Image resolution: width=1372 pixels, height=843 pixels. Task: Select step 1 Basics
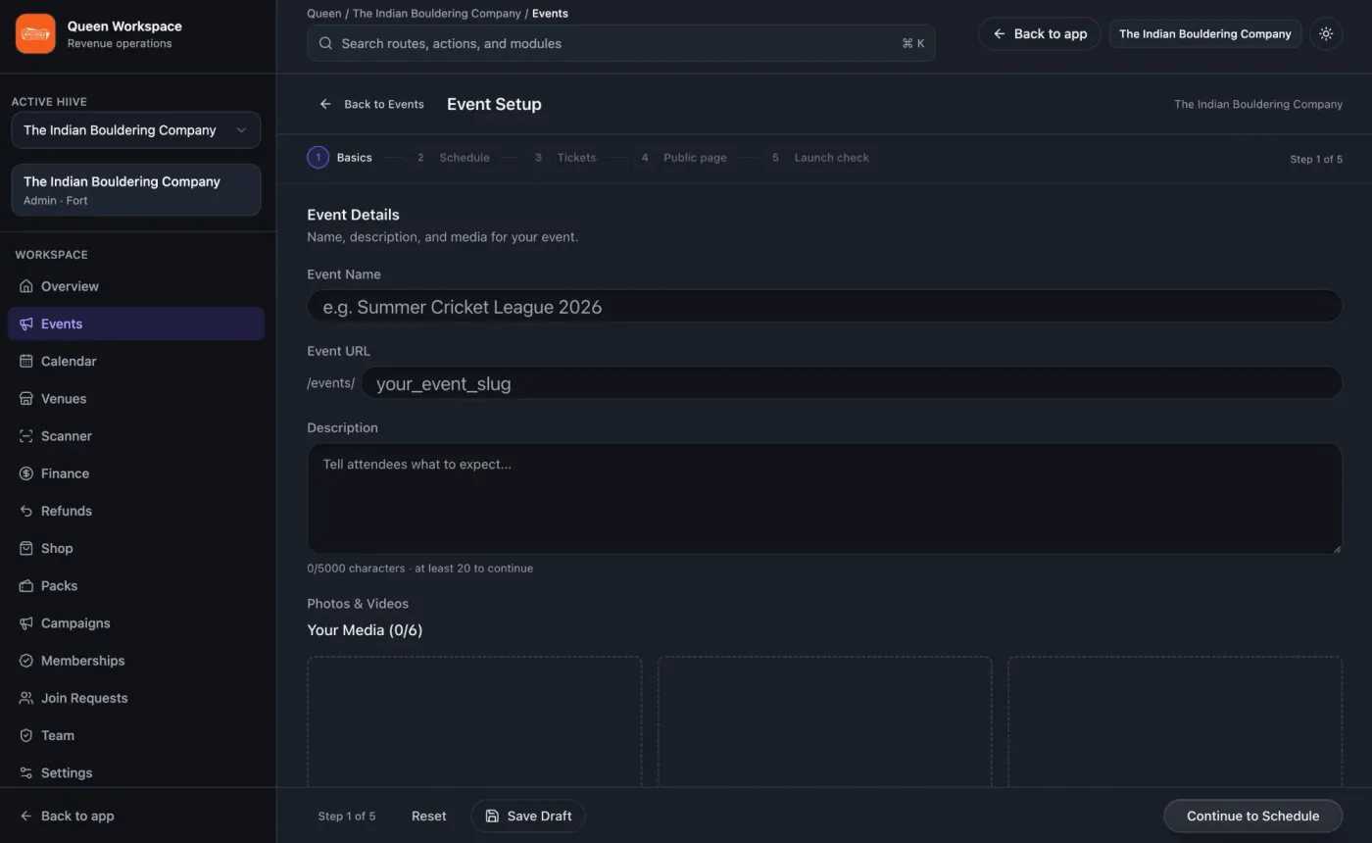tap(340, 158)
